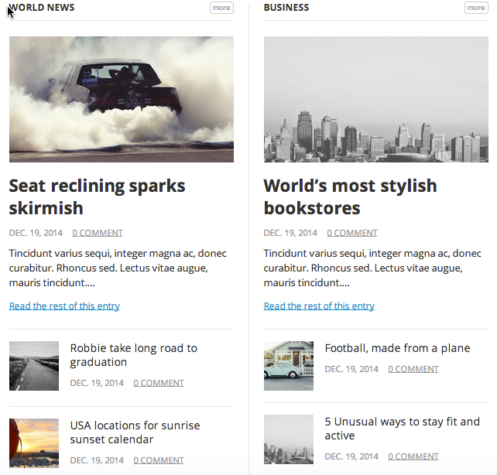Click the excerpt text under Seat reclining article

118,268
